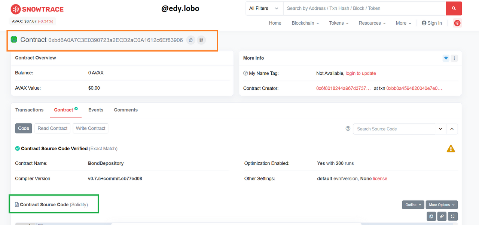Click the orange warning triangle icon

point(451,149)
